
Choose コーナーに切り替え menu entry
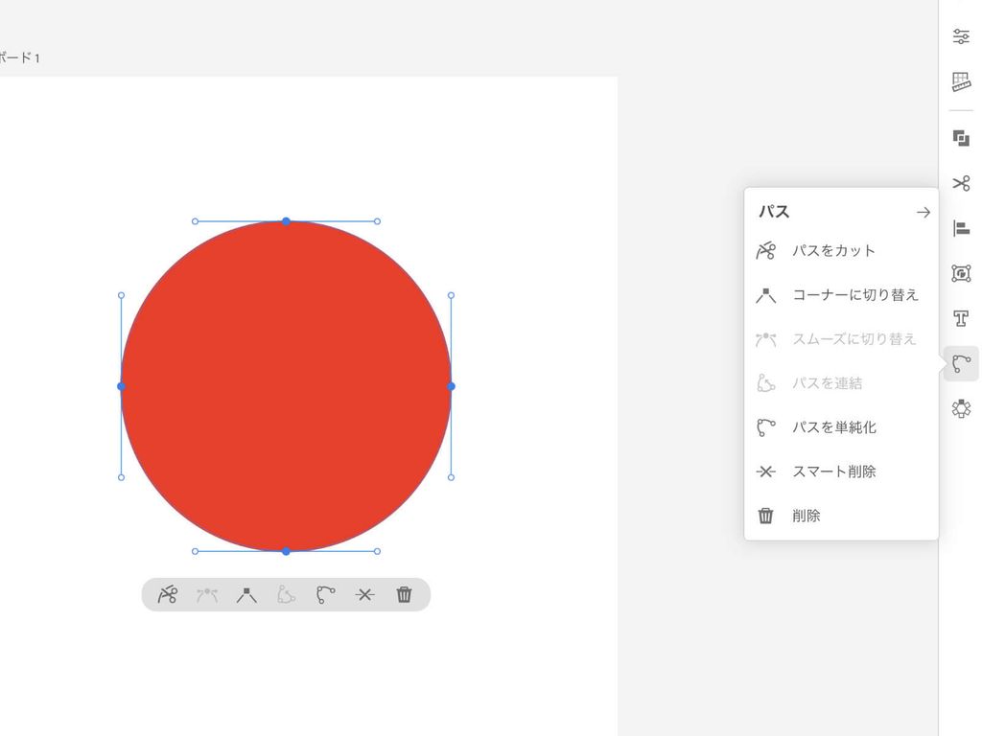[x=841, y=295]
